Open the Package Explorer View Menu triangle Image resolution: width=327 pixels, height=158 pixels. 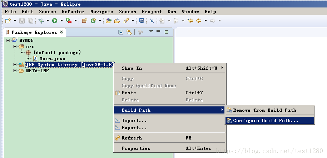(x=151, y=31)
